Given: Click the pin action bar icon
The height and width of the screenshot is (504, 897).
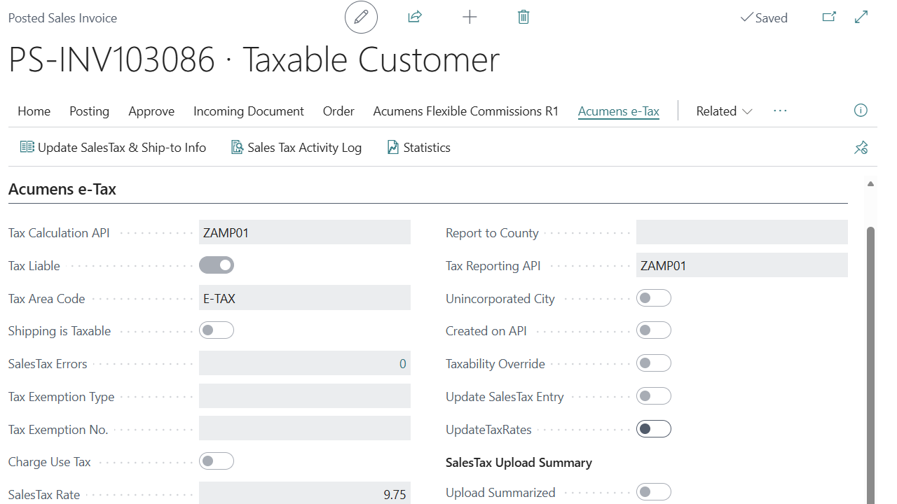Looking at the screenshot, I should click(861, 148).
